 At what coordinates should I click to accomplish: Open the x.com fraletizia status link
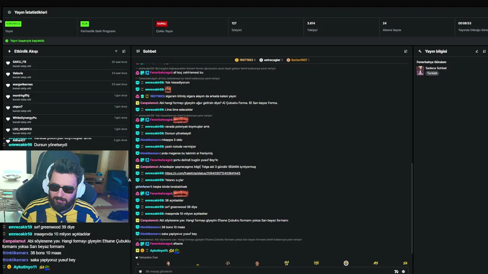[202, 173]
